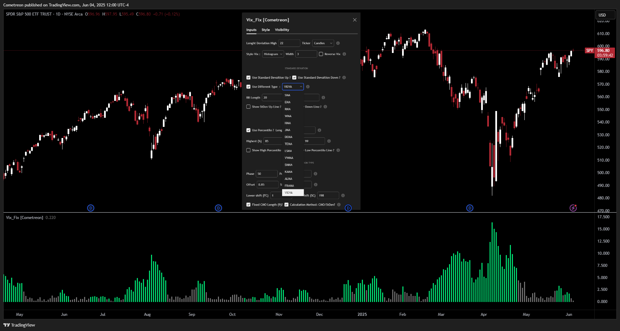620x331 pixels.
Task: Open the Style Vix Histogram dropdown
Action: click(273, 54)
